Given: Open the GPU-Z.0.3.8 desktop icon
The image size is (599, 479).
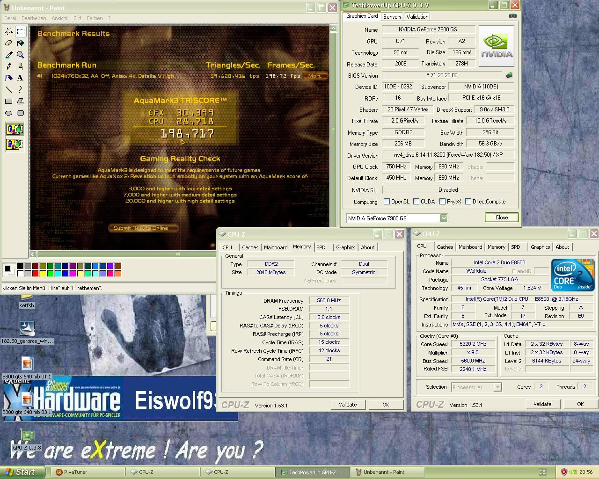Looking at the screenshot, I should (27, 440).
